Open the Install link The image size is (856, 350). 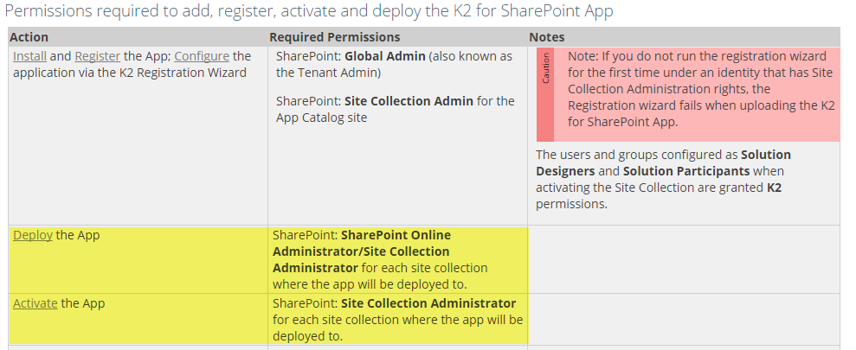(29, 56)
